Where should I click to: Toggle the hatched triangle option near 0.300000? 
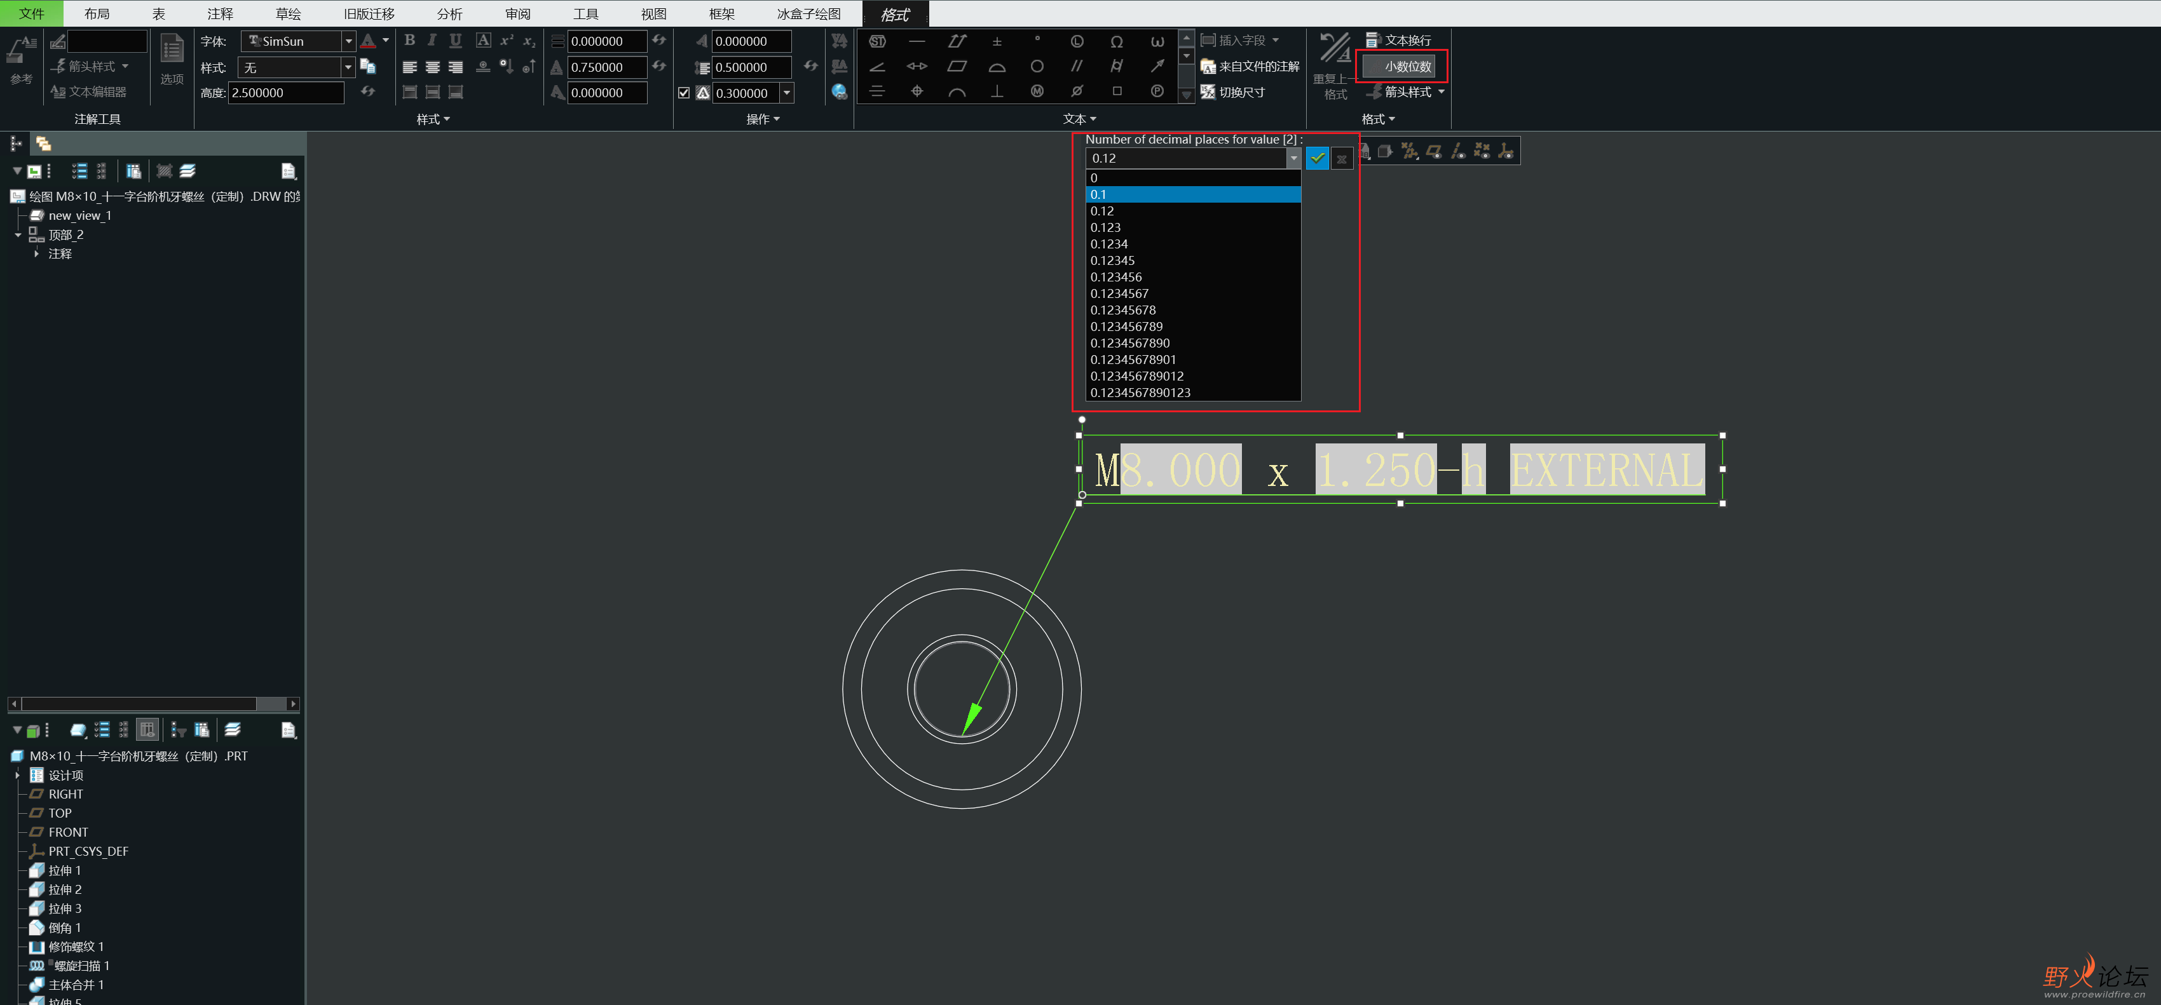point(703,92)
